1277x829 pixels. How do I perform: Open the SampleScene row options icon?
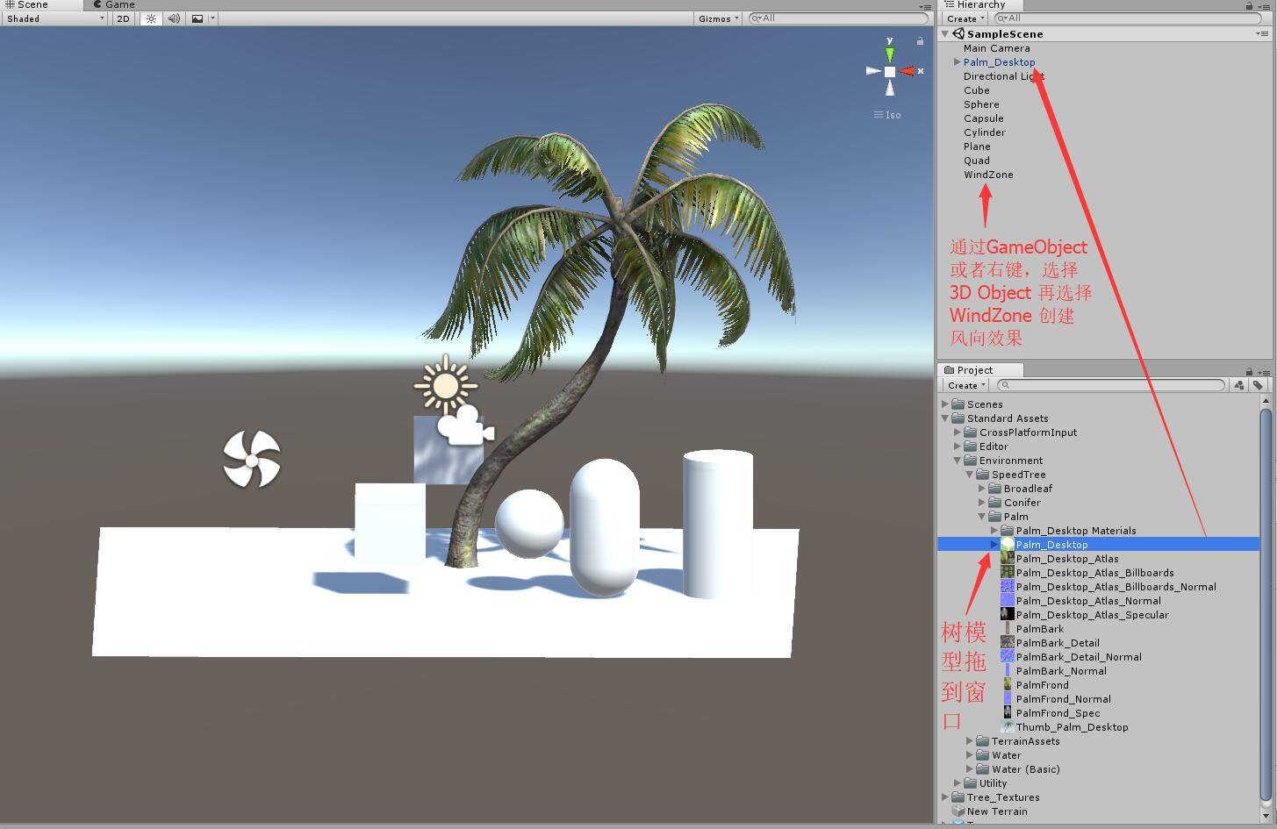tap(1262, 34)
